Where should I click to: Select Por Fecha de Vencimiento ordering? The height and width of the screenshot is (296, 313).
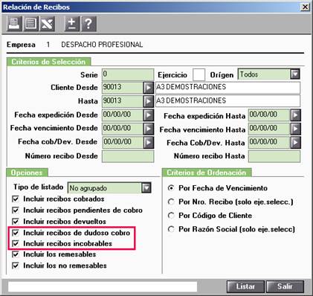pos(171,188)
